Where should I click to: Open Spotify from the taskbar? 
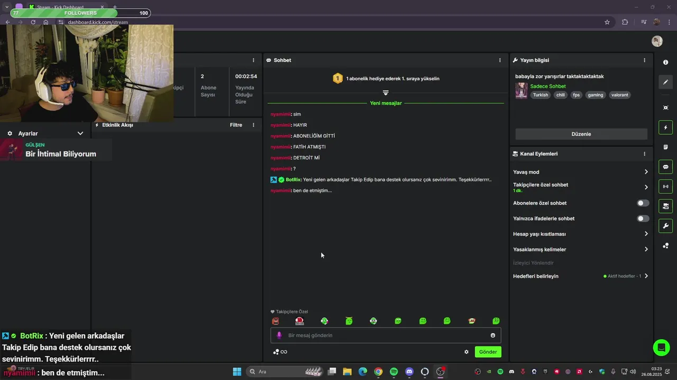click(394, 372)
